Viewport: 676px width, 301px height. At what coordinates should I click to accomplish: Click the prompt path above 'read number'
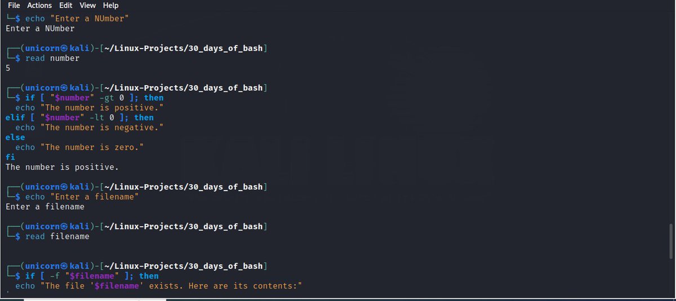pos(183,48)
